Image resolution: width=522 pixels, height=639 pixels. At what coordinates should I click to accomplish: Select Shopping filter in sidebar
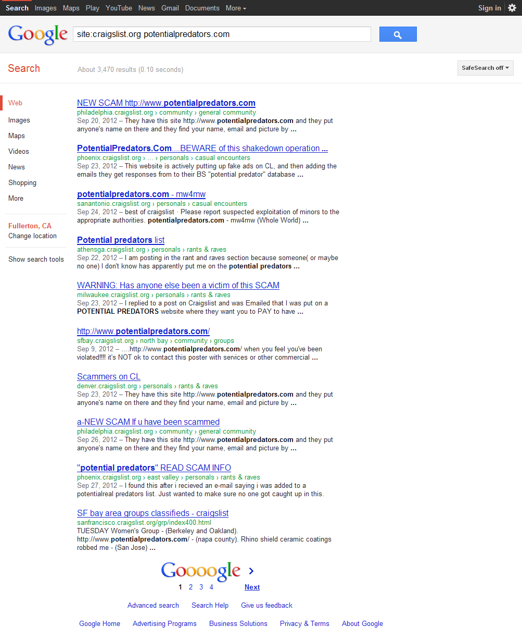(x=22, y=182)
